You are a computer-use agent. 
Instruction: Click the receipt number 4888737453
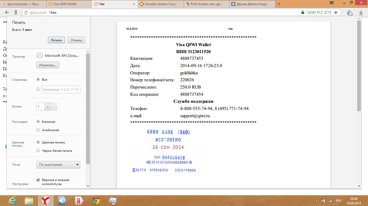[x=192, y=58]
